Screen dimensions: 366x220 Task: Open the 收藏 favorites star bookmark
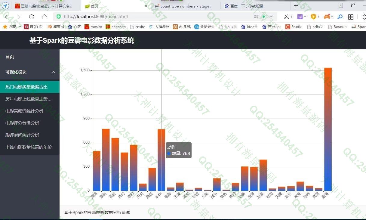tap(9, 27)
